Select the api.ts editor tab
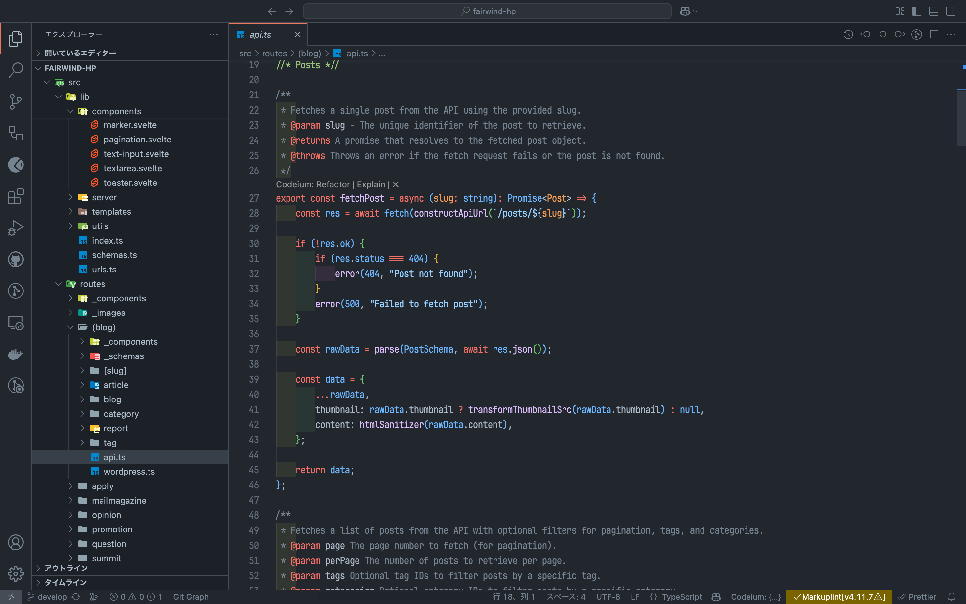 point(260,35)
